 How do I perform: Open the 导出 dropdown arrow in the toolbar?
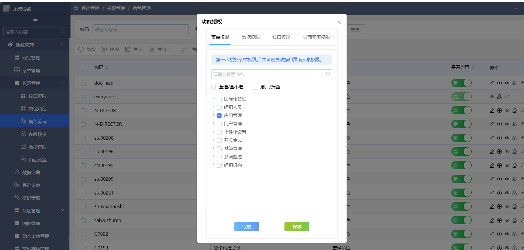point(171,49)
